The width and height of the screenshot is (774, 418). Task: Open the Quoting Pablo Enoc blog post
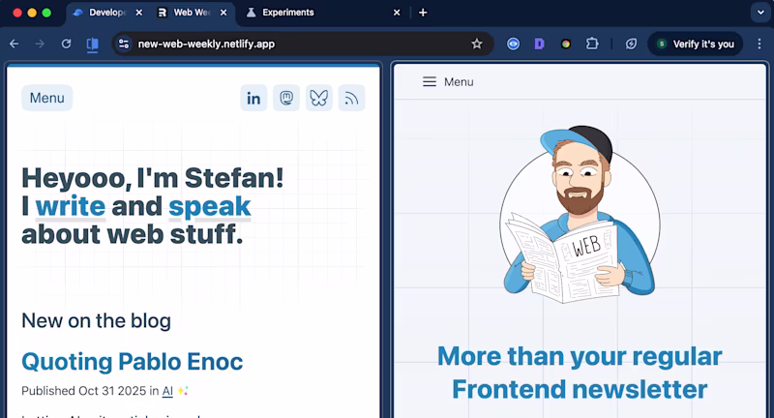pos(133,362)
